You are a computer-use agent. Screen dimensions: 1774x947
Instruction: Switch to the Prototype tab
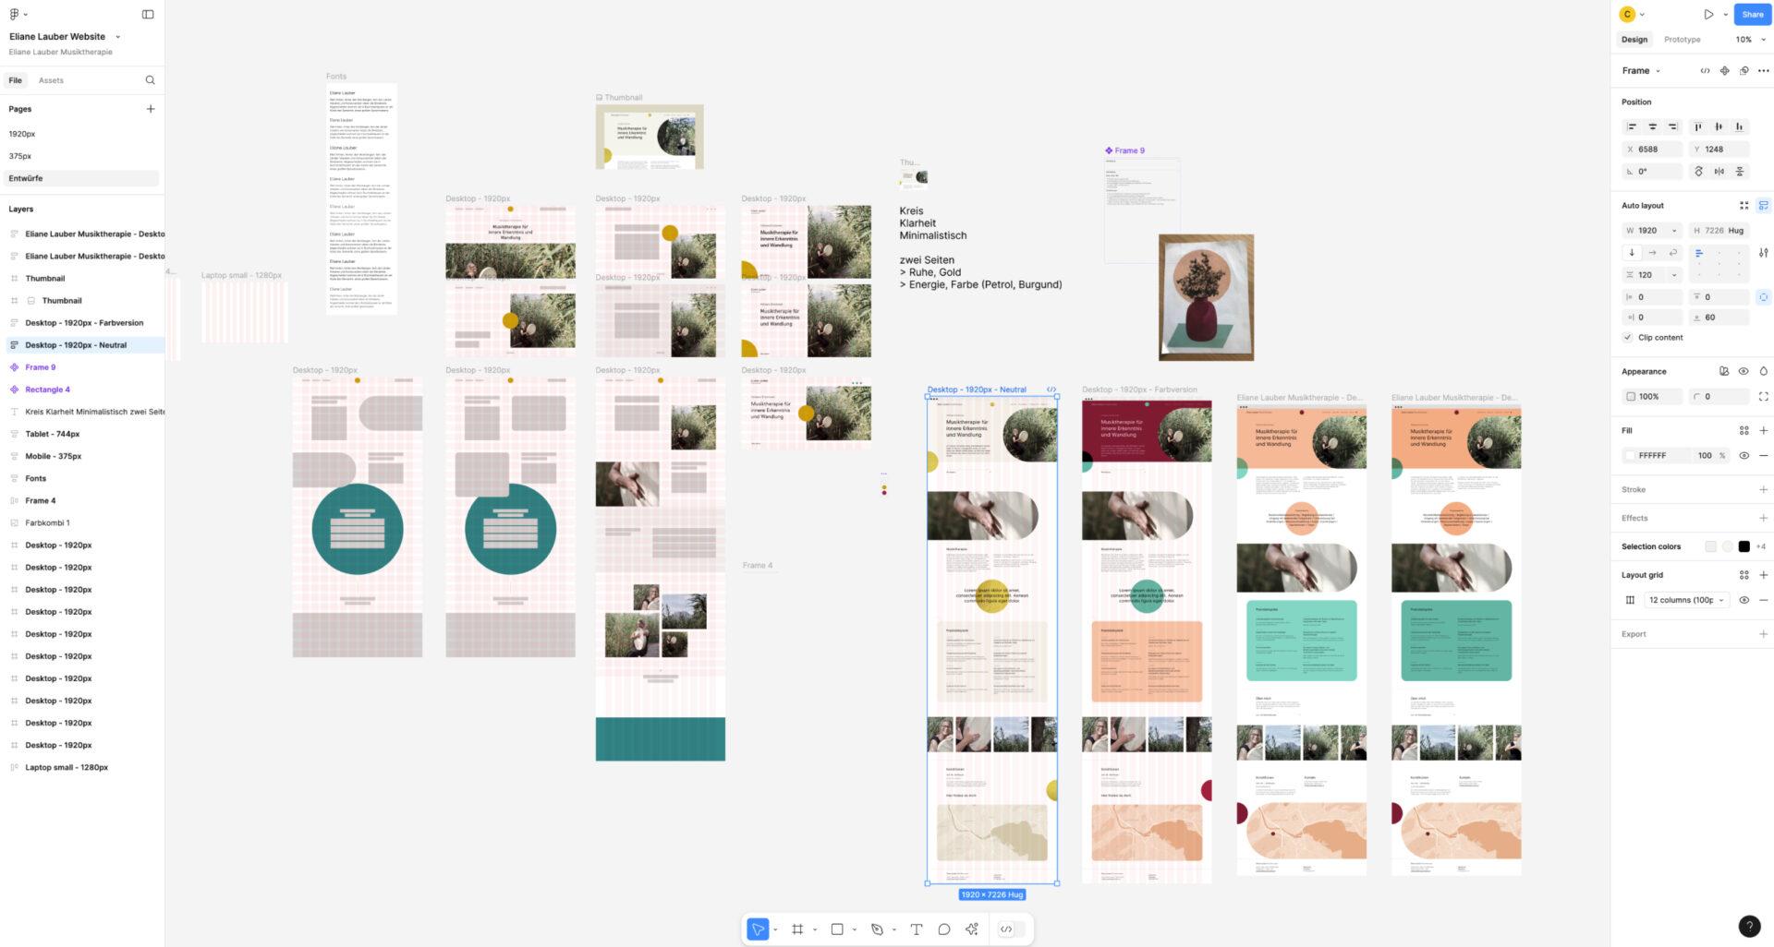[1682, 40]
